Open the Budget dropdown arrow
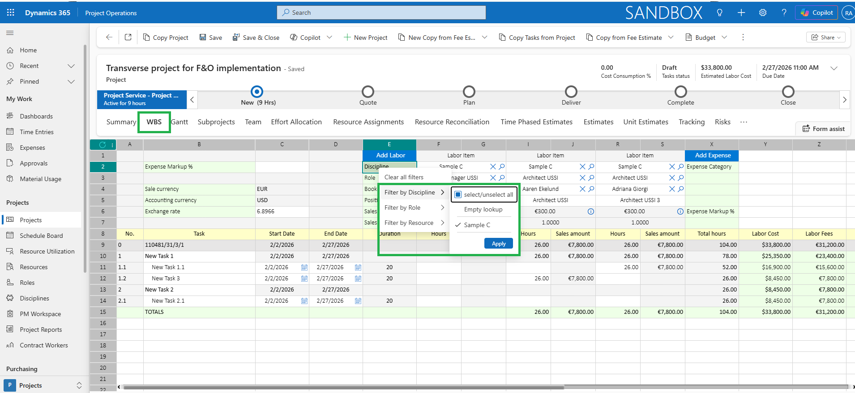 point(724,38)
